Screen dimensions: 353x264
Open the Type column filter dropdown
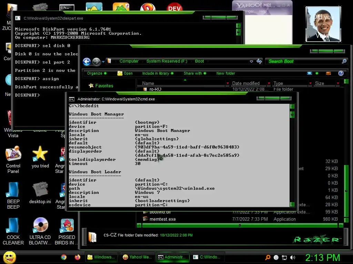point(310,83)
